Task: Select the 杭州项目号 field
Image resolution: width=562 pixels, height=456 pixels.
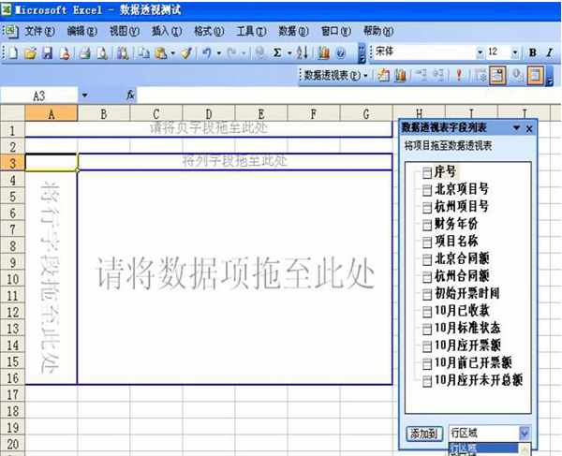Action: pos(461,206)
